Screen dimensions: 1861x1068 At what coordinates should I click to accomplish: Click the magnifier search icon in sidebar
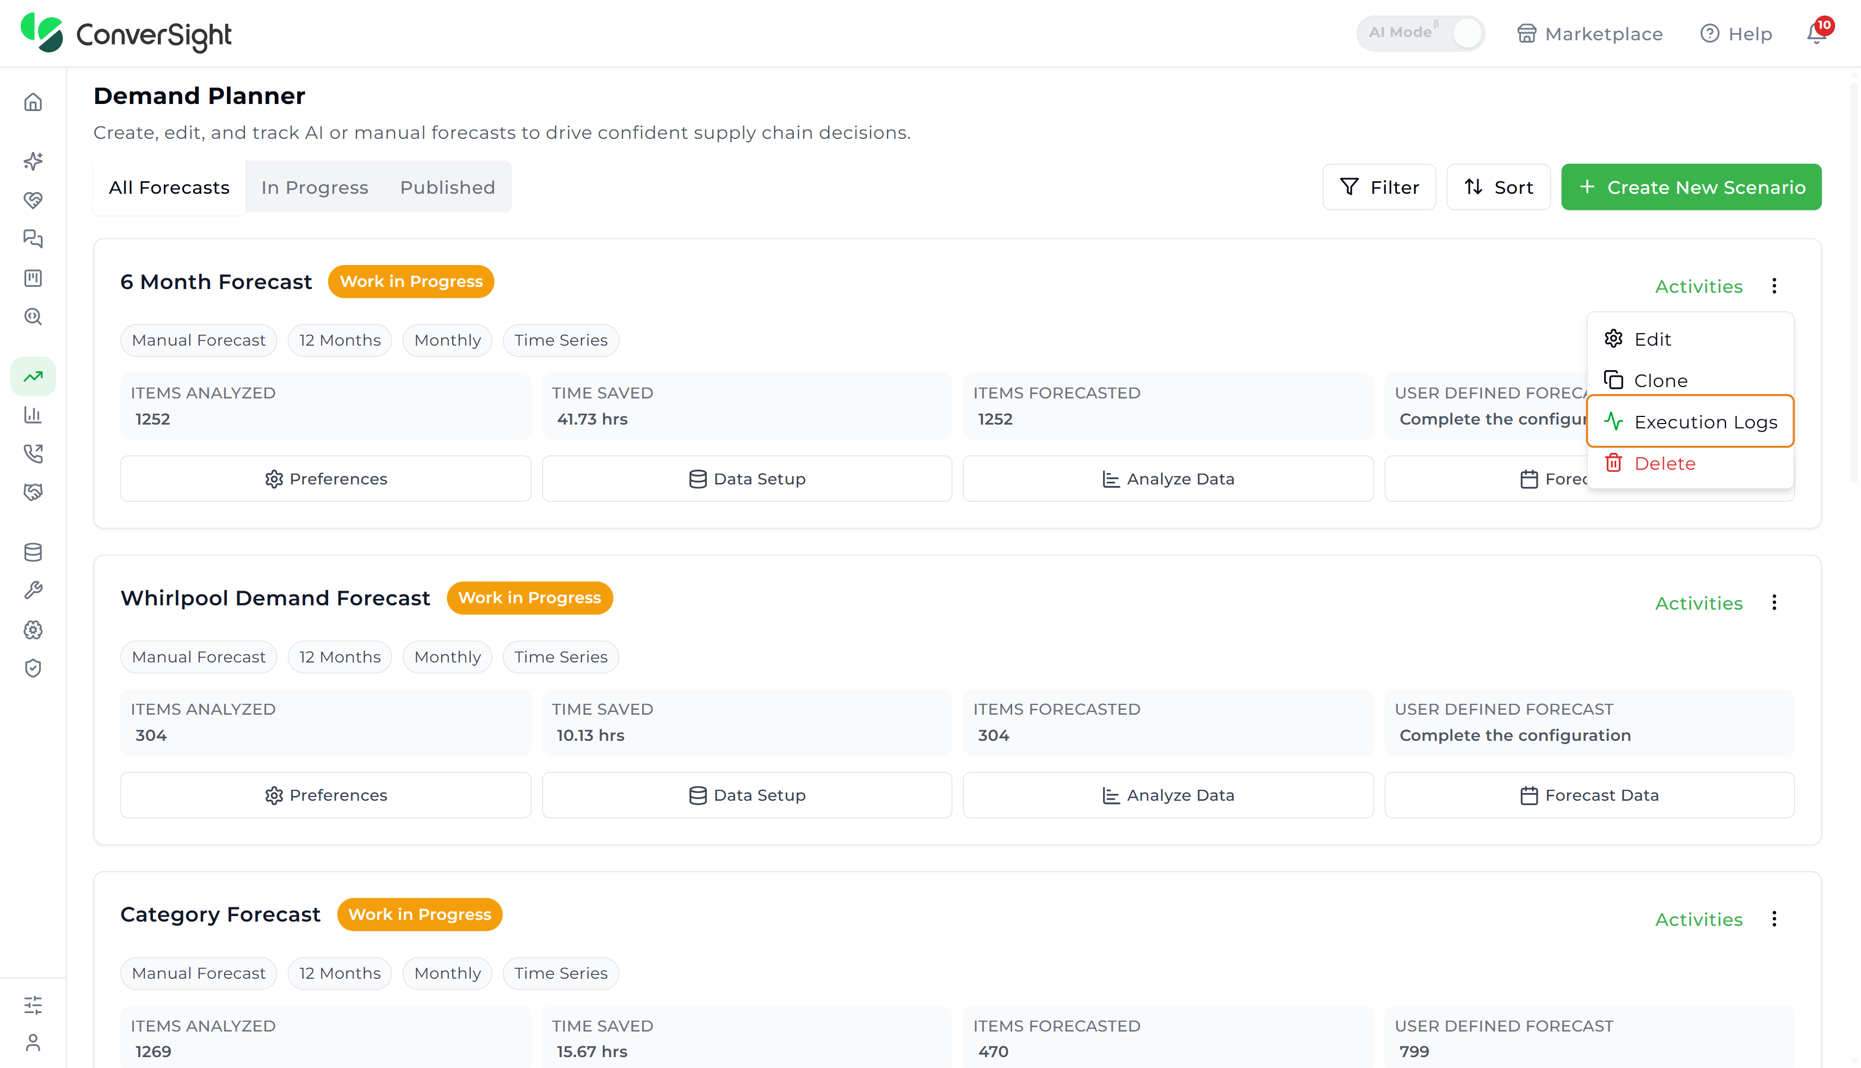(33, 317)
